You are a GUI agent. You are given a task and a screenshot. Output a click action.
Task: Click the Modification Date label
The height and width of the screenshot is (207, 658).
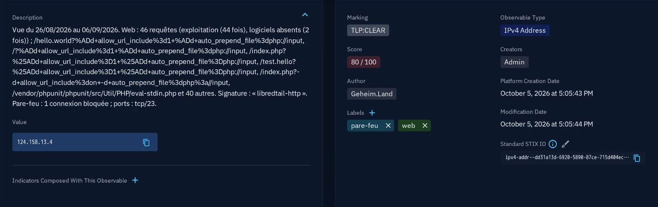pos(524,112)
